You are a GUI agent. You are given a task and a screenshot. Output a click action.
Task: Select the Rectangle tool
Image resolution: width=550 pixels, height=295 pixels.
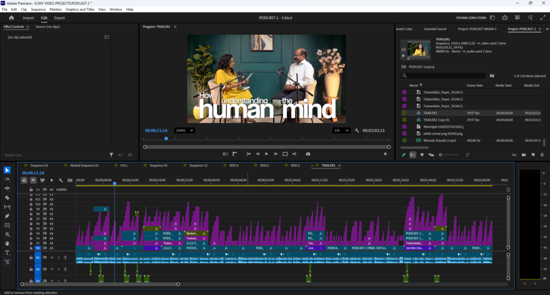coord(7,225)
